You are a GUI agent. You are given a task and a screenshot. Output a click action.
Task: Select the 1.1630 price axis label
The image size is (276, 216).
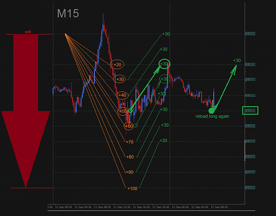(250, 34)
